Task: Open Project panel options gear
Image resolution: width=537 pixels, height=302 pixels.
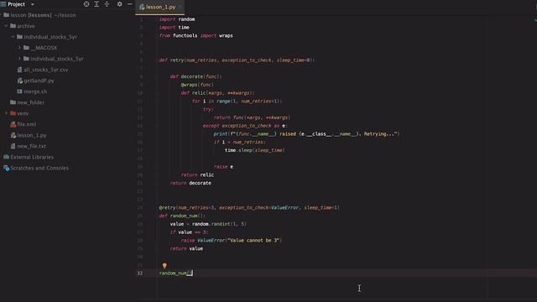Action: tap(119, 4)
